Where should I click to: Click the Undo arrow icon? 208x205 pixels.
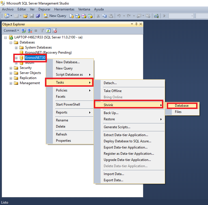click(119, 16)
